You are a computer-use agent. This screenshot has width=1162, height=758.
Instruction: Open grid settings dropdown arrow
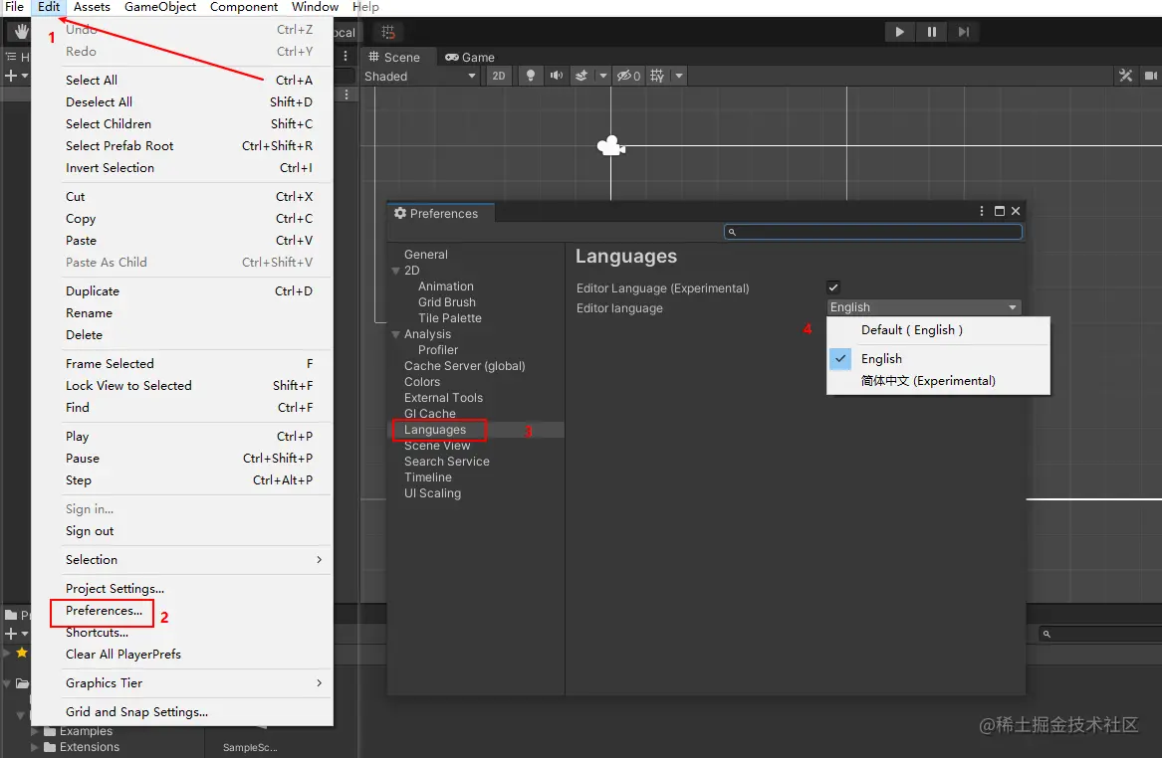click(679, 76)
